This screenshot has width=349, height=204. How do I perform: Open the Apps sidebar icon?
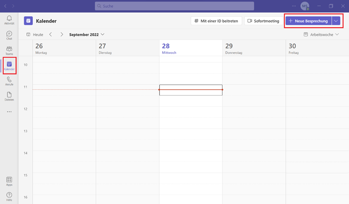9,181
